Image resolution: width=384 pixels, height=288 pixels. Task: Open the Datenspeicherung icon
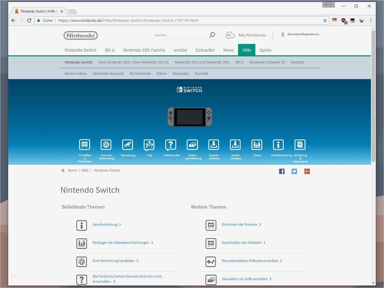point(192,145)
